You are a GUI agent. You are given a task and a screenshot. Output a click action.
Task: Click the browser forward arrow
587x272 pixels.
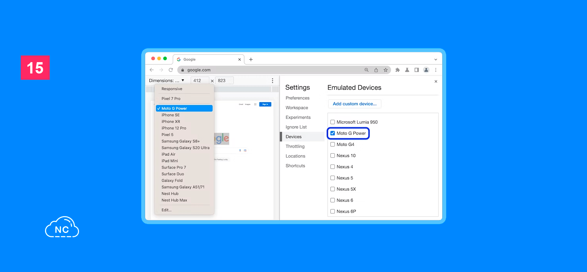(161, 70)
